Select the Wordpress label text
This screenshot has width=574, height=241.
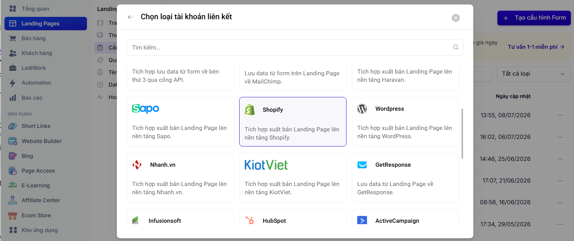click(390, 109)
